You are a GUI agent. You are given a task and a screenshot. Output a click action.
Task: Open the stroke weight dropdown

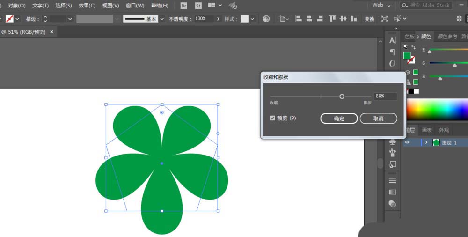70,19
